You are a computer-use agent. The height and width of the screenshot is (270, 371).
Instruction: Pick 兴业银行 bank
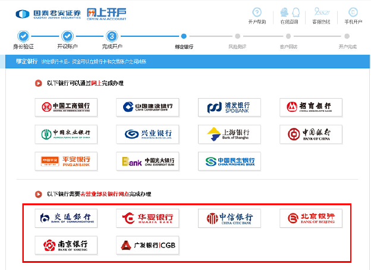(x=147, y=134)
